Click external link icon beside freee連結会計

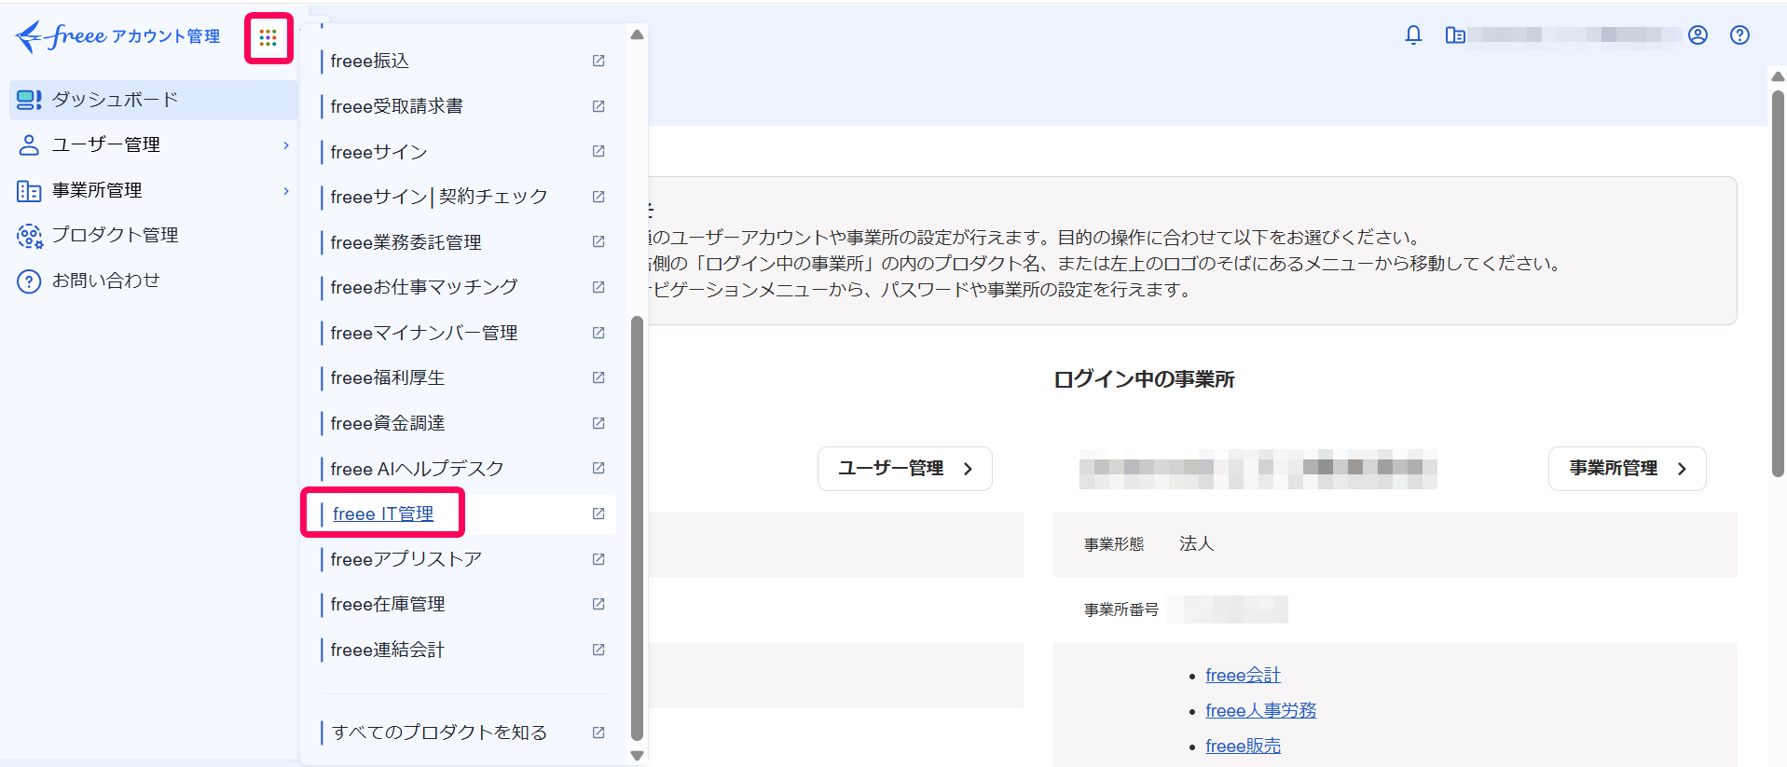[x=598, y=650]
